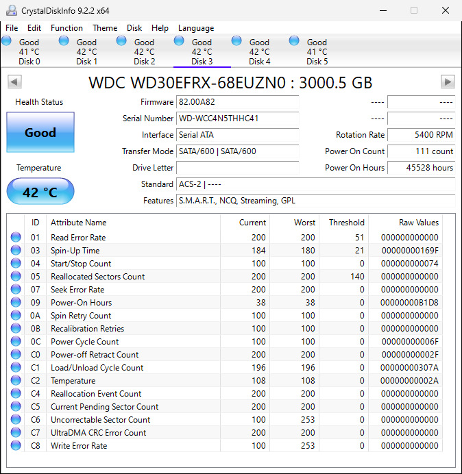The width and height of the screenshot is (462, 474).
Task: Click the Power On Hours value
Action: tap(421, 167)
